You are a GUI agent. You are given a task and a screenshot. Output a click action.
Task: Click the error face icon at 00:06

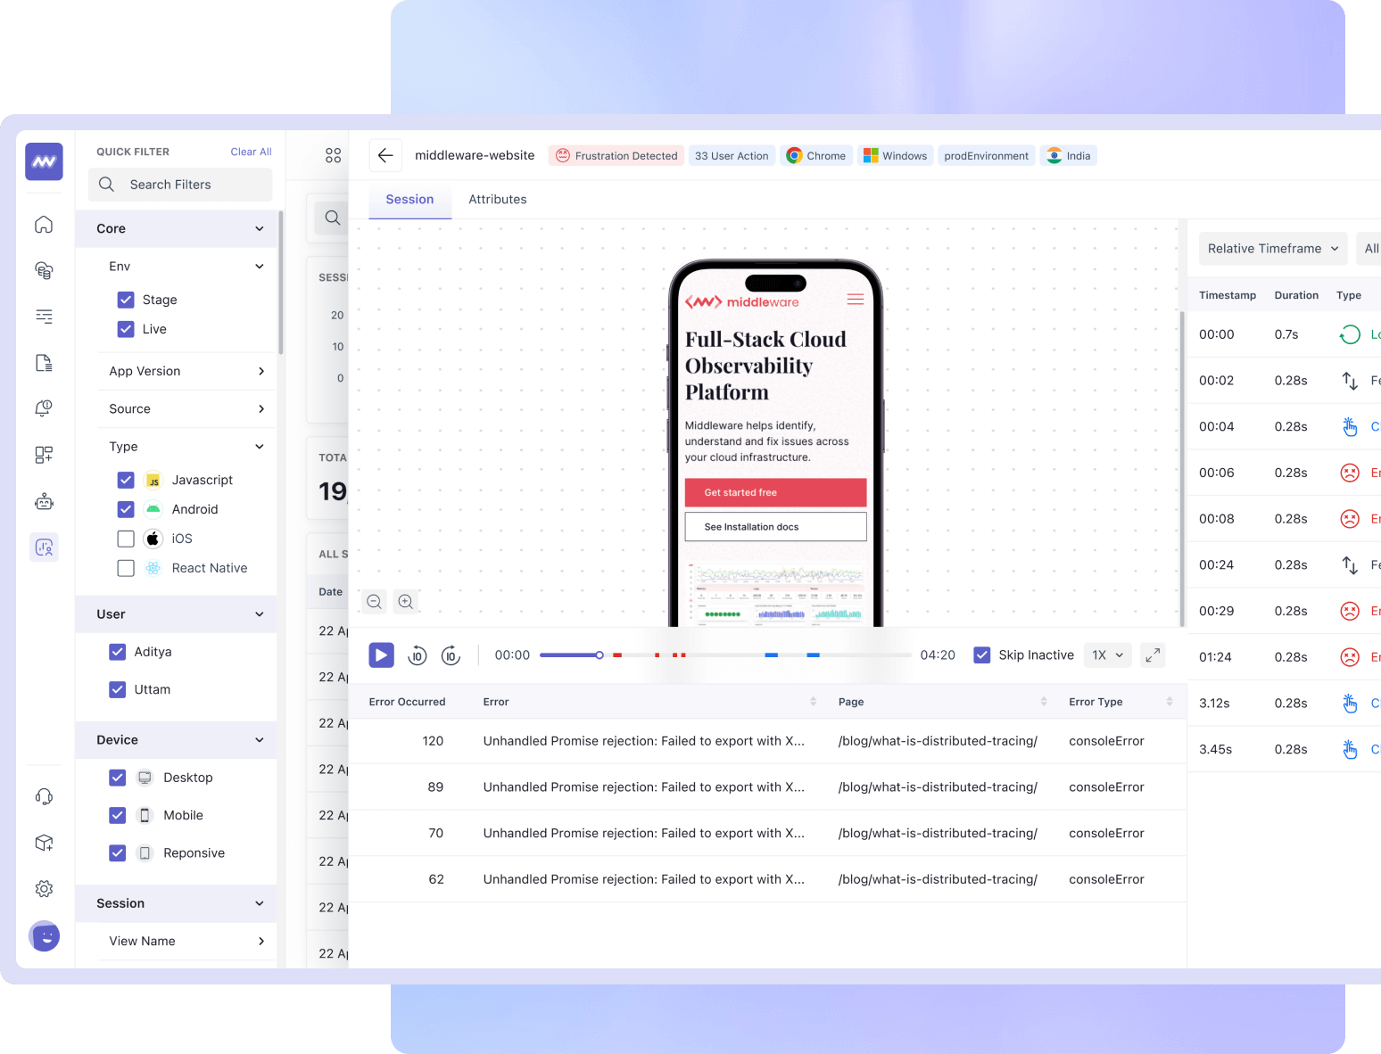pos(1350,473)
